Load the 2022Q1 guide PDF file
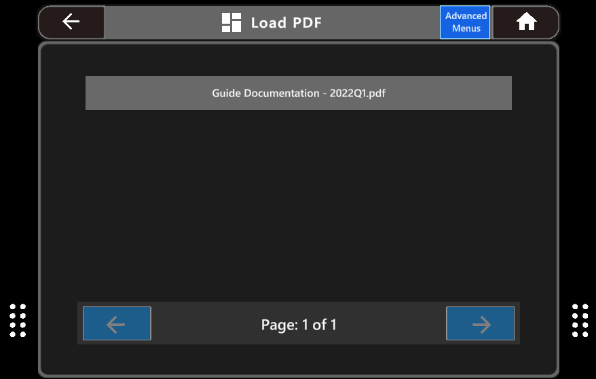Viewport: 596px width, 379px height. 298,93
